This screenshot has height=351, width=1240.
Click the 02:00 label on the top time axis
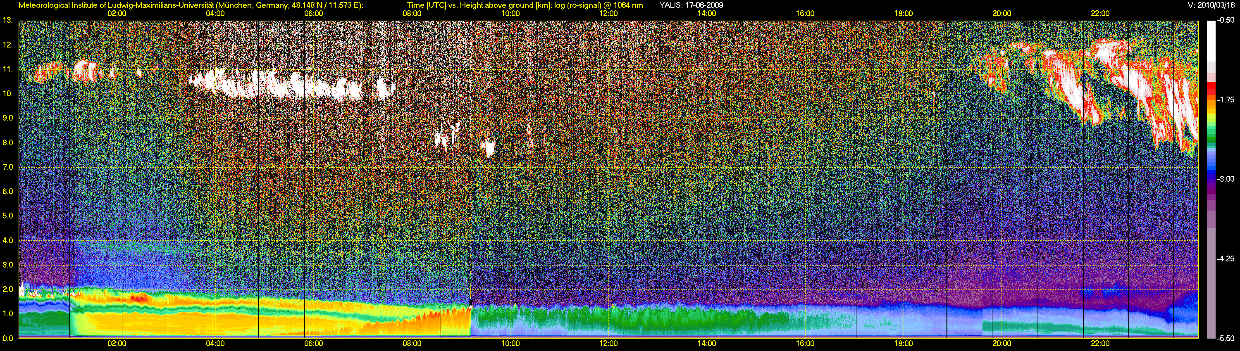click(x=117, y=14)
